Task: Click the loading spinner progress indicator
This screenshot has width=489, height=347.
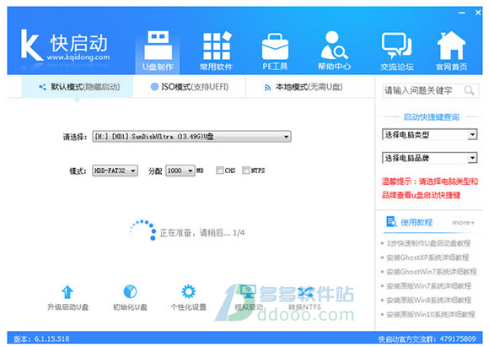Action: 142,230
